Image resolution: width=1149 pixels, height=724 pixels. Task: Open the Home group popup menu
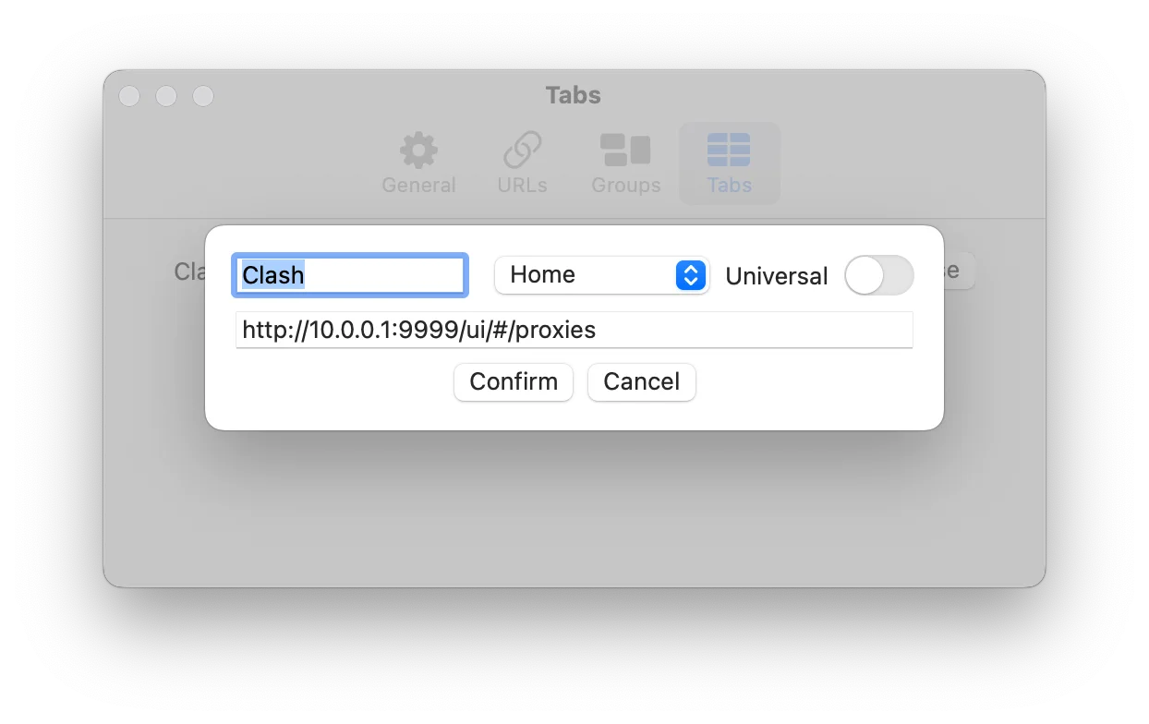click(x=601, y=275)
